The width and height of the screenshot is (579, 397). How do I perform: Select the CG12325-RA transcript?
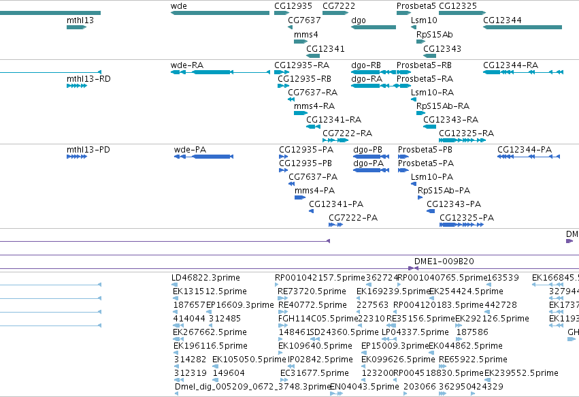(462, 140)
